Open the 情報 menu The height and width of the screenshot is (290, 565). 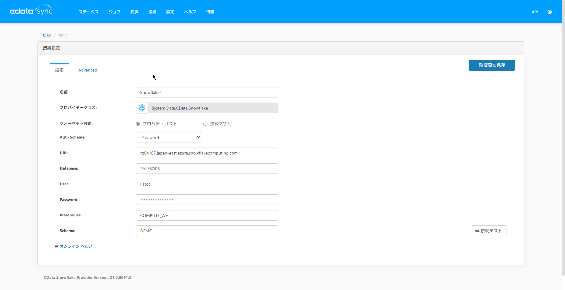(x=210, y=12)
